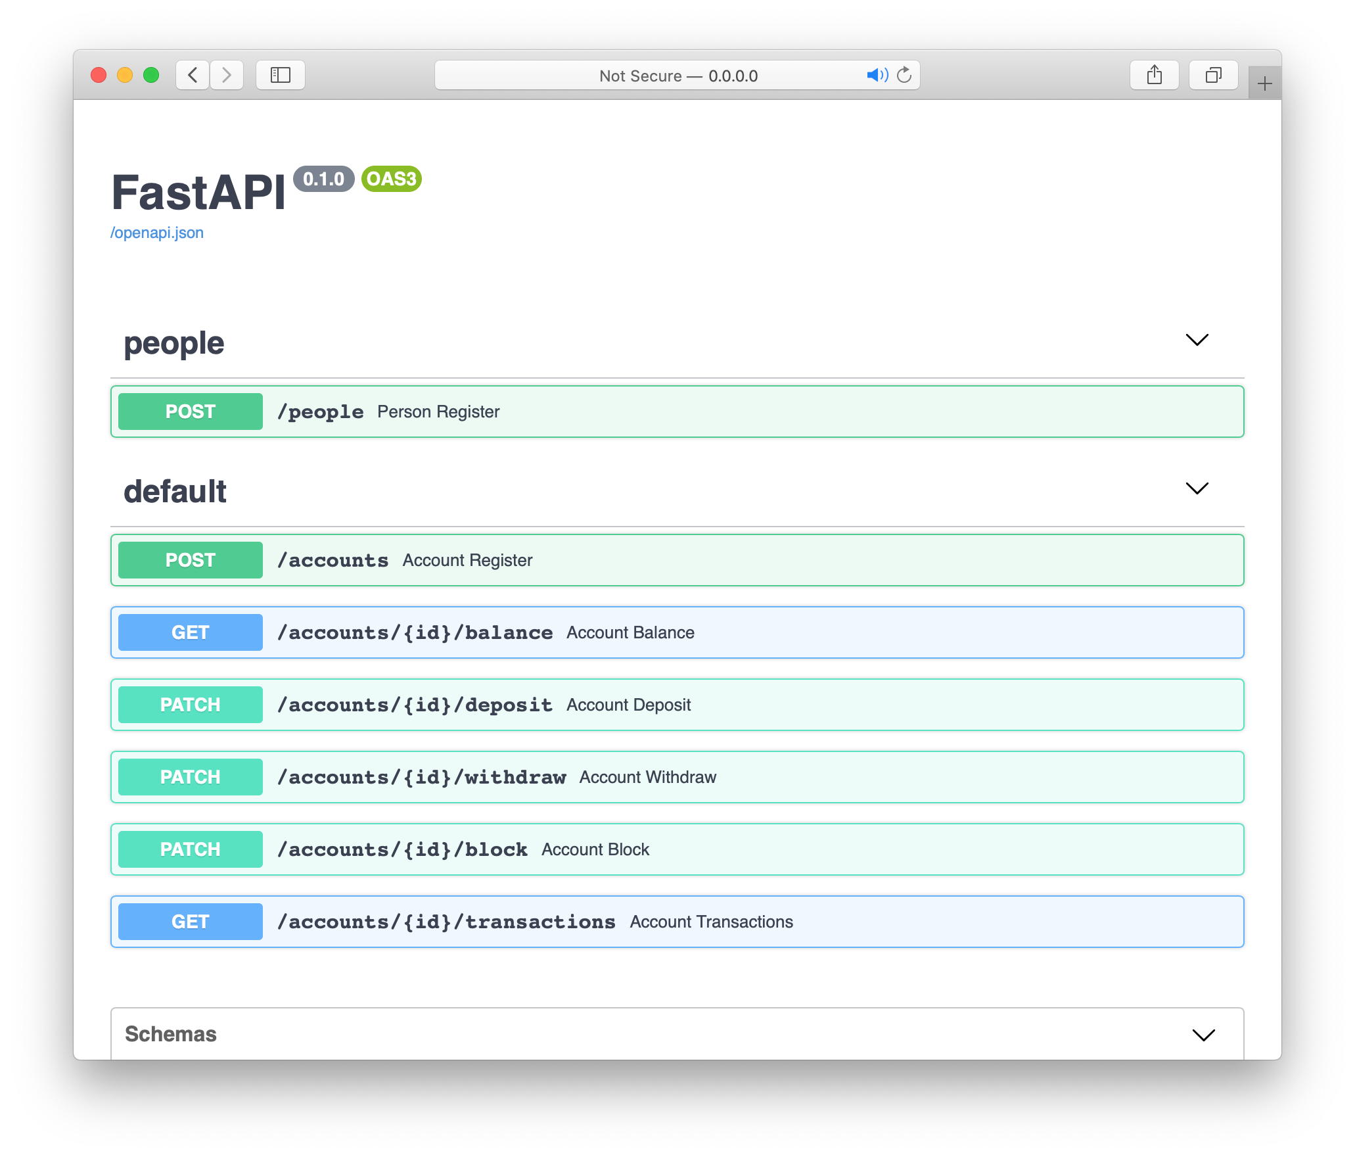Expand GET /accounts/{id}/balance endpoint
Image resolution: width=1355 pixels, height=1157 pixels.
pyautogui.click(x=677, y=632)
